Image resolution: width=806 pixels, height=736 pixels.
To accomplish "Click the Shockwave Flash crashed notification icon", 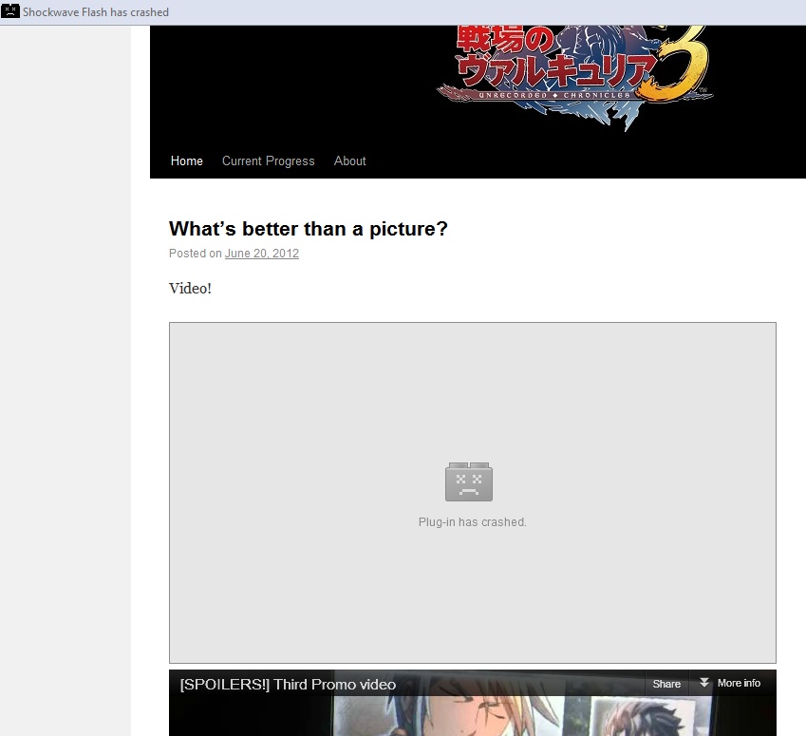I will pyautogui.click(x=10, y=11).
